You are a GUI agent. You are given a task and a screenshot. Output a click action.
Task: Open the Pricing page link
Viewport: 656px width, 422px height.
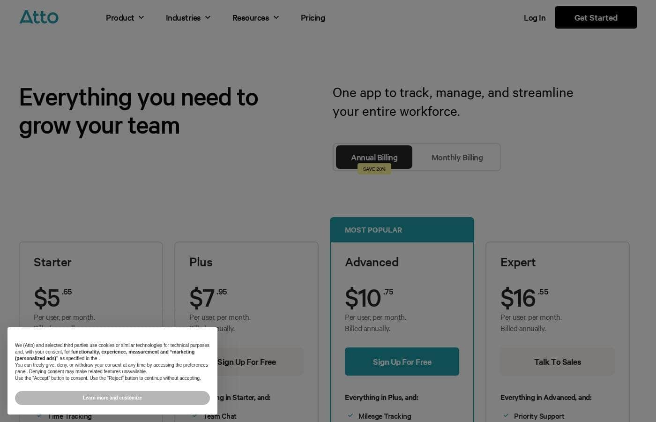pyautogui.click(x=313, y=18)
